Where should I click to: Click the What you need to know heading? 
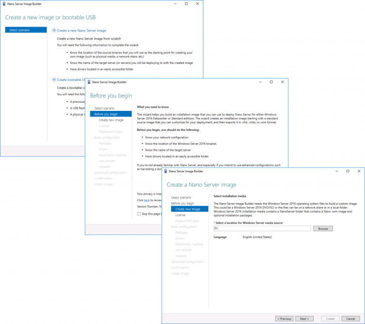[x=153, y=107]
